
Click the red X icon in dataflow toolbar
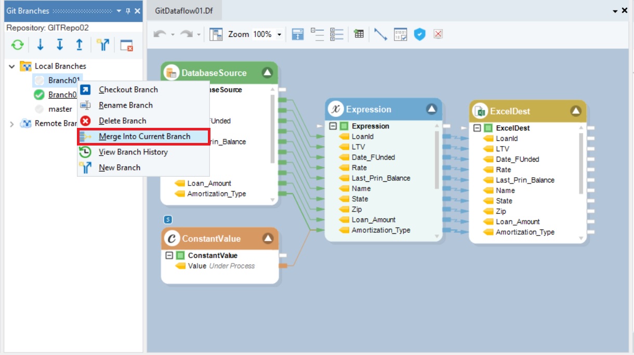438,34
